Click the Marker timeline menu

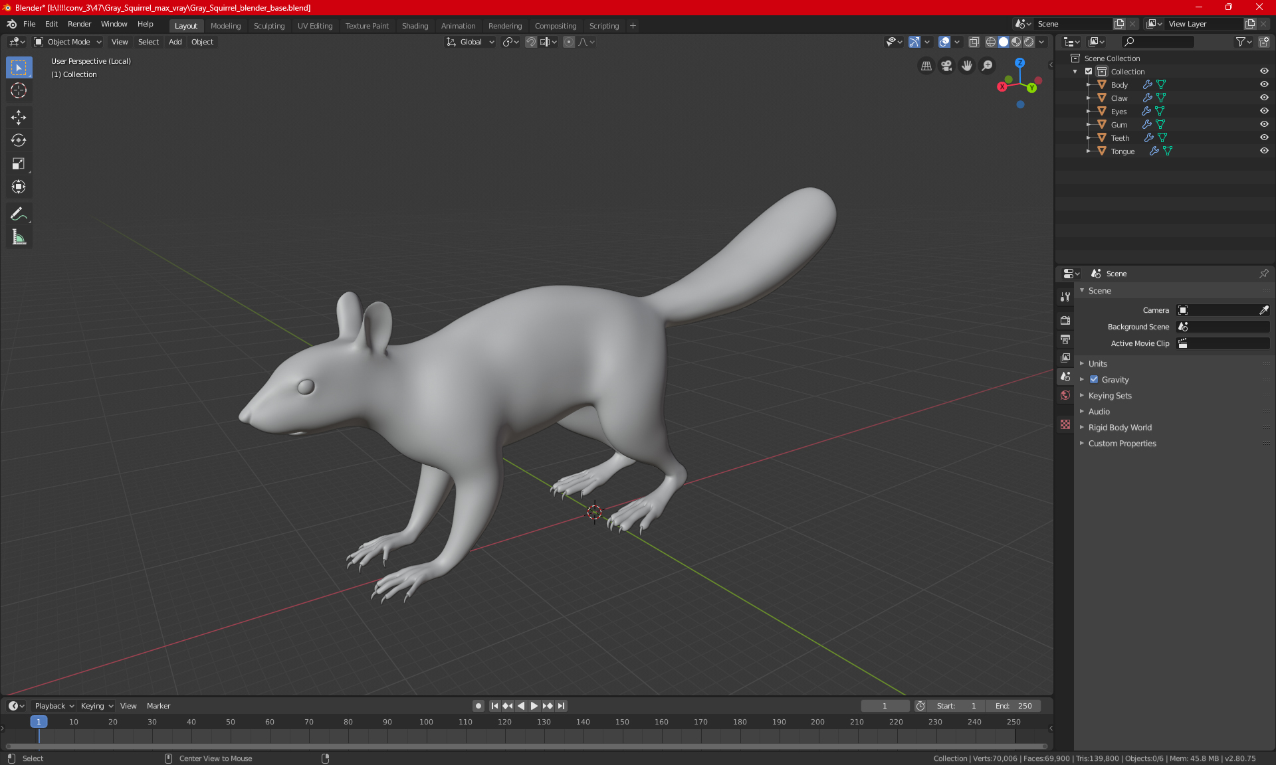158,706
